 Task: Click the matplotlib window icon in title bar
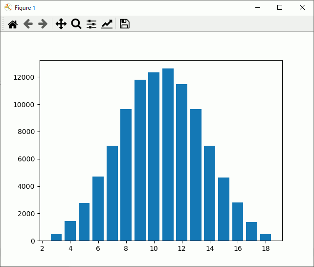click(8, 8)
